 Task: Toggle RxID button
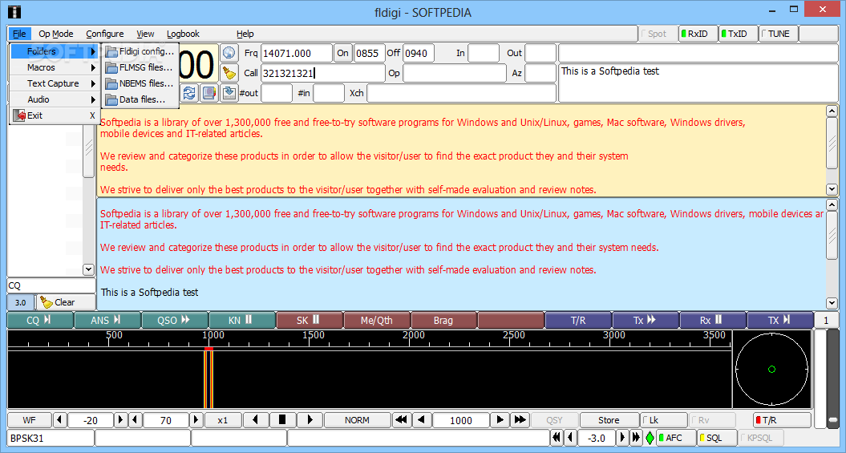click(698, 34)
